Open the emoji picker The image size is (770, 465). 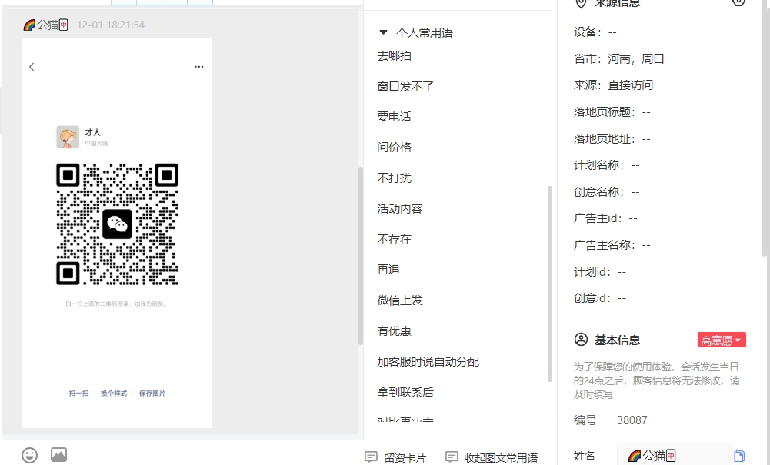click(29, 455)
